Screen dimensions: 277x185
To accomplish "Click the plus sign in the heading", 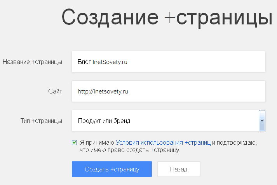I will [x=170, y=18].
